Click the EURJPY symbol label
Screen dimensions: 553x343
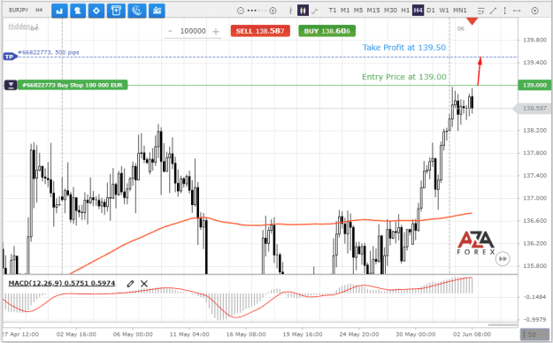pyautogui.click(x=19, y=11)
